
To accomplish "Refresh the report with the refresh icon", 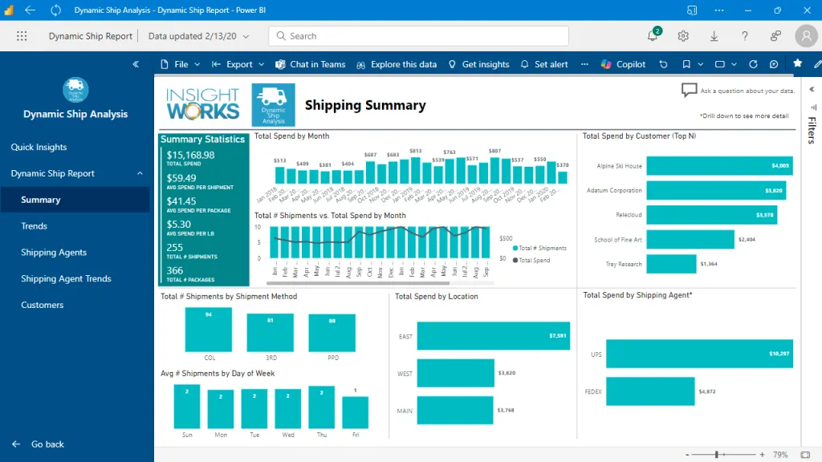I will coord(753,64).
